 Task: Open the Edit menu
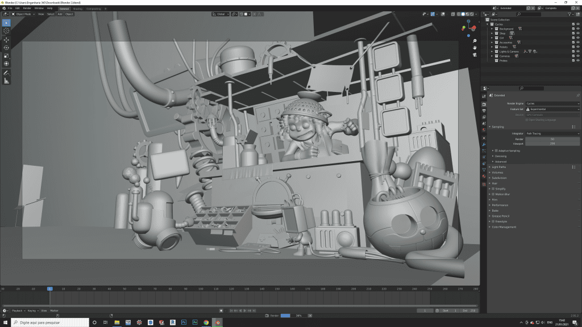[18, 8]
